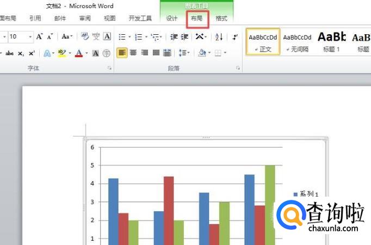Open the highlight color dropdown arrow
Viewport: 371px width, 245px height.
click(70, 53)
